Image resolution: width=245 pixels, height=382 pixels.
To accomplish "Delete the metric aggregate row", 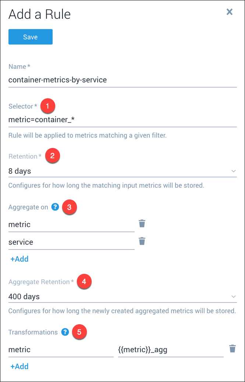I will coord(142,224).
